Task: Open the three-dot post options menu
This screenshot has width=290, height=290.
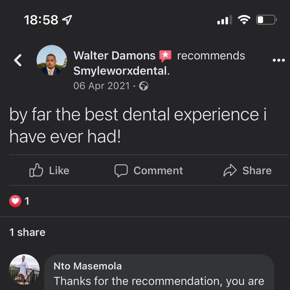Action: [x=279, y=60]
